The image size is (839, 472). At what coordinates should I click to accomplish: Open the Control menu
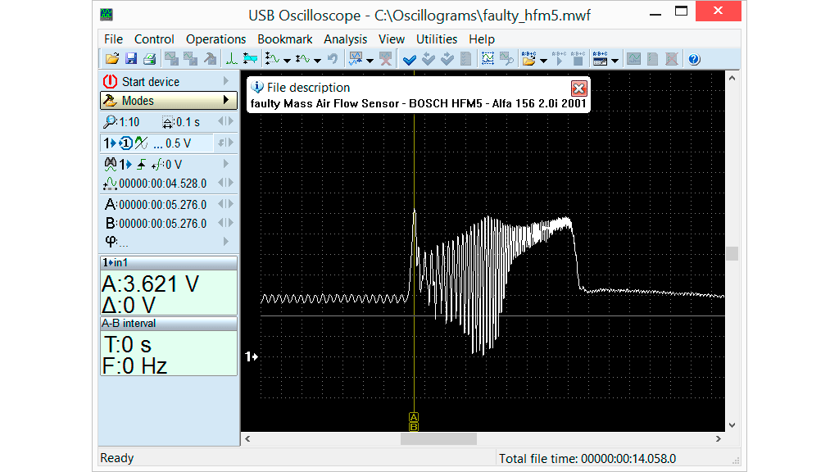(154, 39)
